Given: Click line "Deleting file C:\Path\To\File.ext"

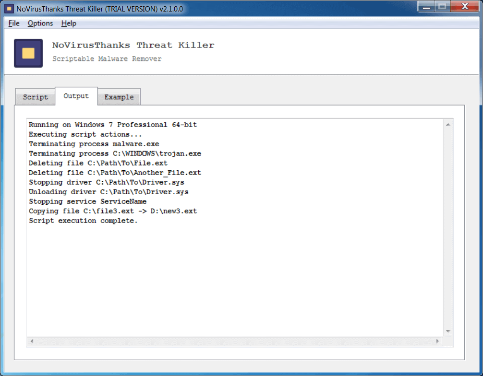Looking at the screenshot, I should [98, 163].
